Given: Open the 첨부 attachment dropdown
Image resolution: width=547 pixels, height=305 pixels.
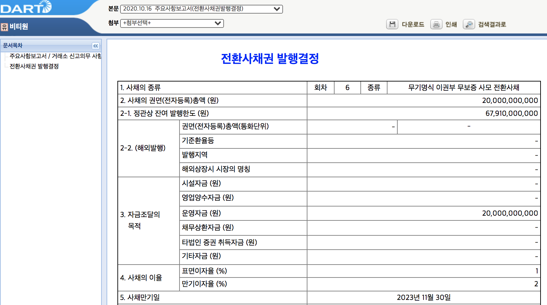Looking at the screenshot, I should click(x=172, y=23).
